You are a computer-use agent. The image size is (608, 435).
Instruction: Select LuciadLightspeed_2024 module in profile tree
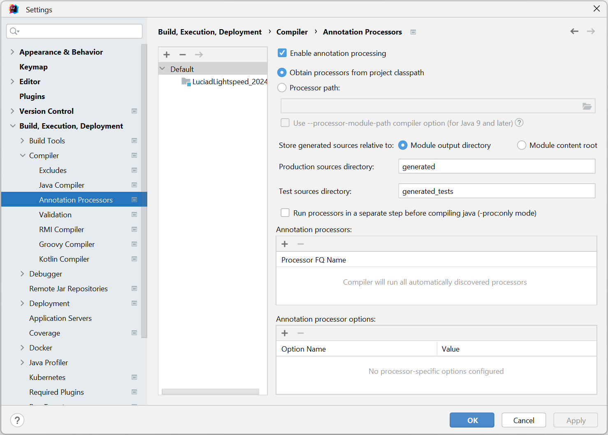coord(224,81)
